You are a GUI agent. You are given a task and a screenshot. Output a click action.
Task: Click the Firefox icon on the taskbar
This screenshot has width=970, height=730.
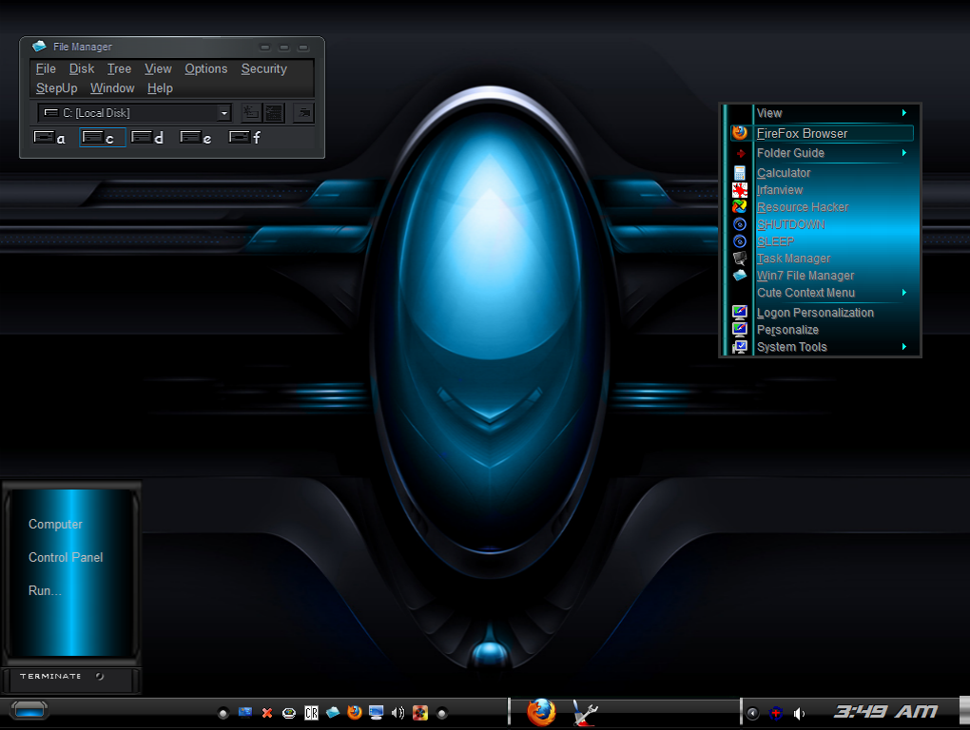541,712
